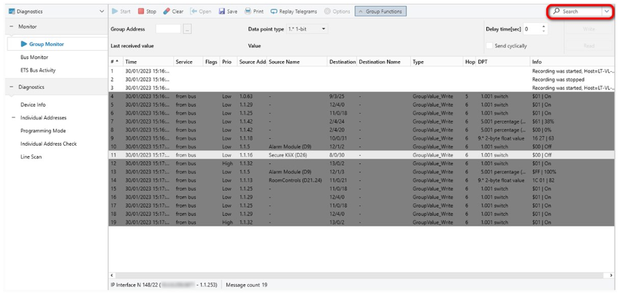Sort by the Info column header
Viewport: 625px width, 299px height.
572,62
